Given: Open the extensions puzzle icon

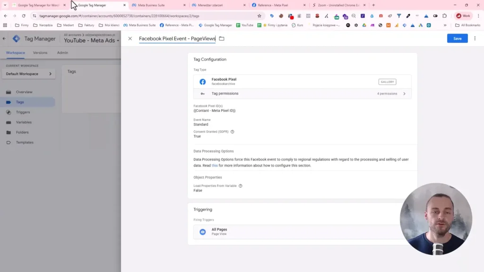Looking at the screenshot, I should 444,16.
